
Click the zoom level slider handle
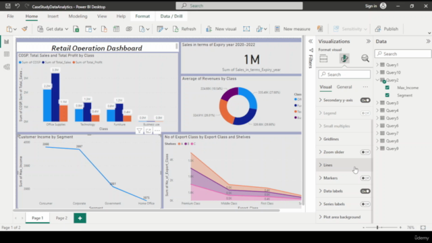point(377,227)
